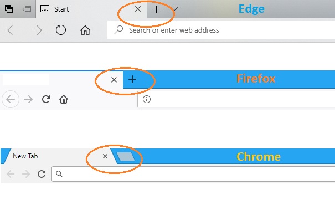This screenshot has height=210, width=335.
Task: Click Edge's back arrow button
Action: click(12, 30)
